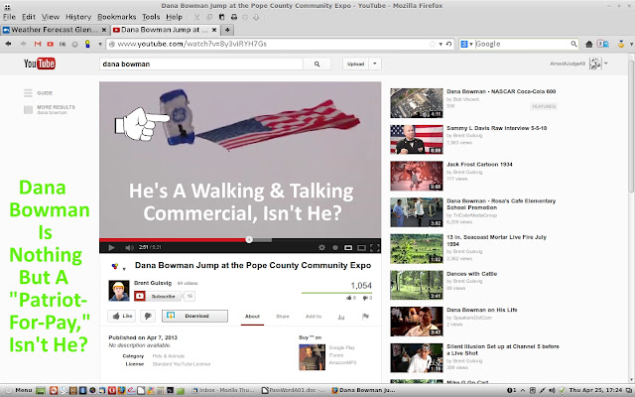Open the dropdown arrow before the URL bar
Image resolution: width=635 pixels, height=397 pixels.
tap(100, 44)
